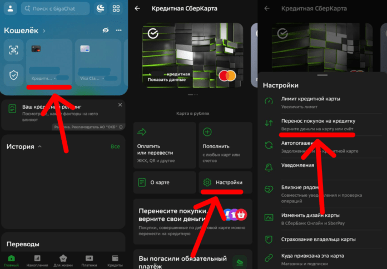The width and height of the screenshot is (387, 269).
Task: Tap the settings sheet drag handle
Action: 322,75
